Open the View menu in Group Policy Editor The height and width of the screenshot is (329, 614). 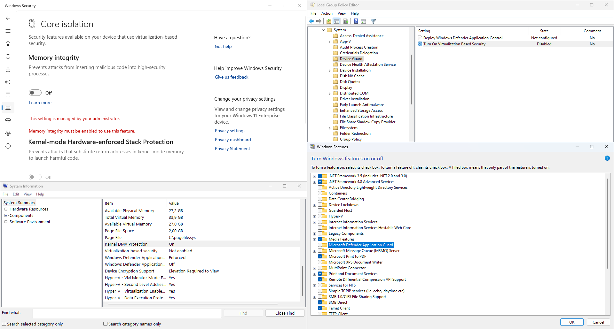pos(342,13)
